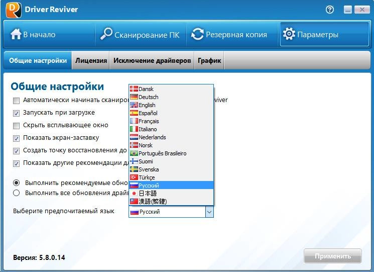Select Français in the language list
Screen dimensions: 374x272
coord(171,121)
